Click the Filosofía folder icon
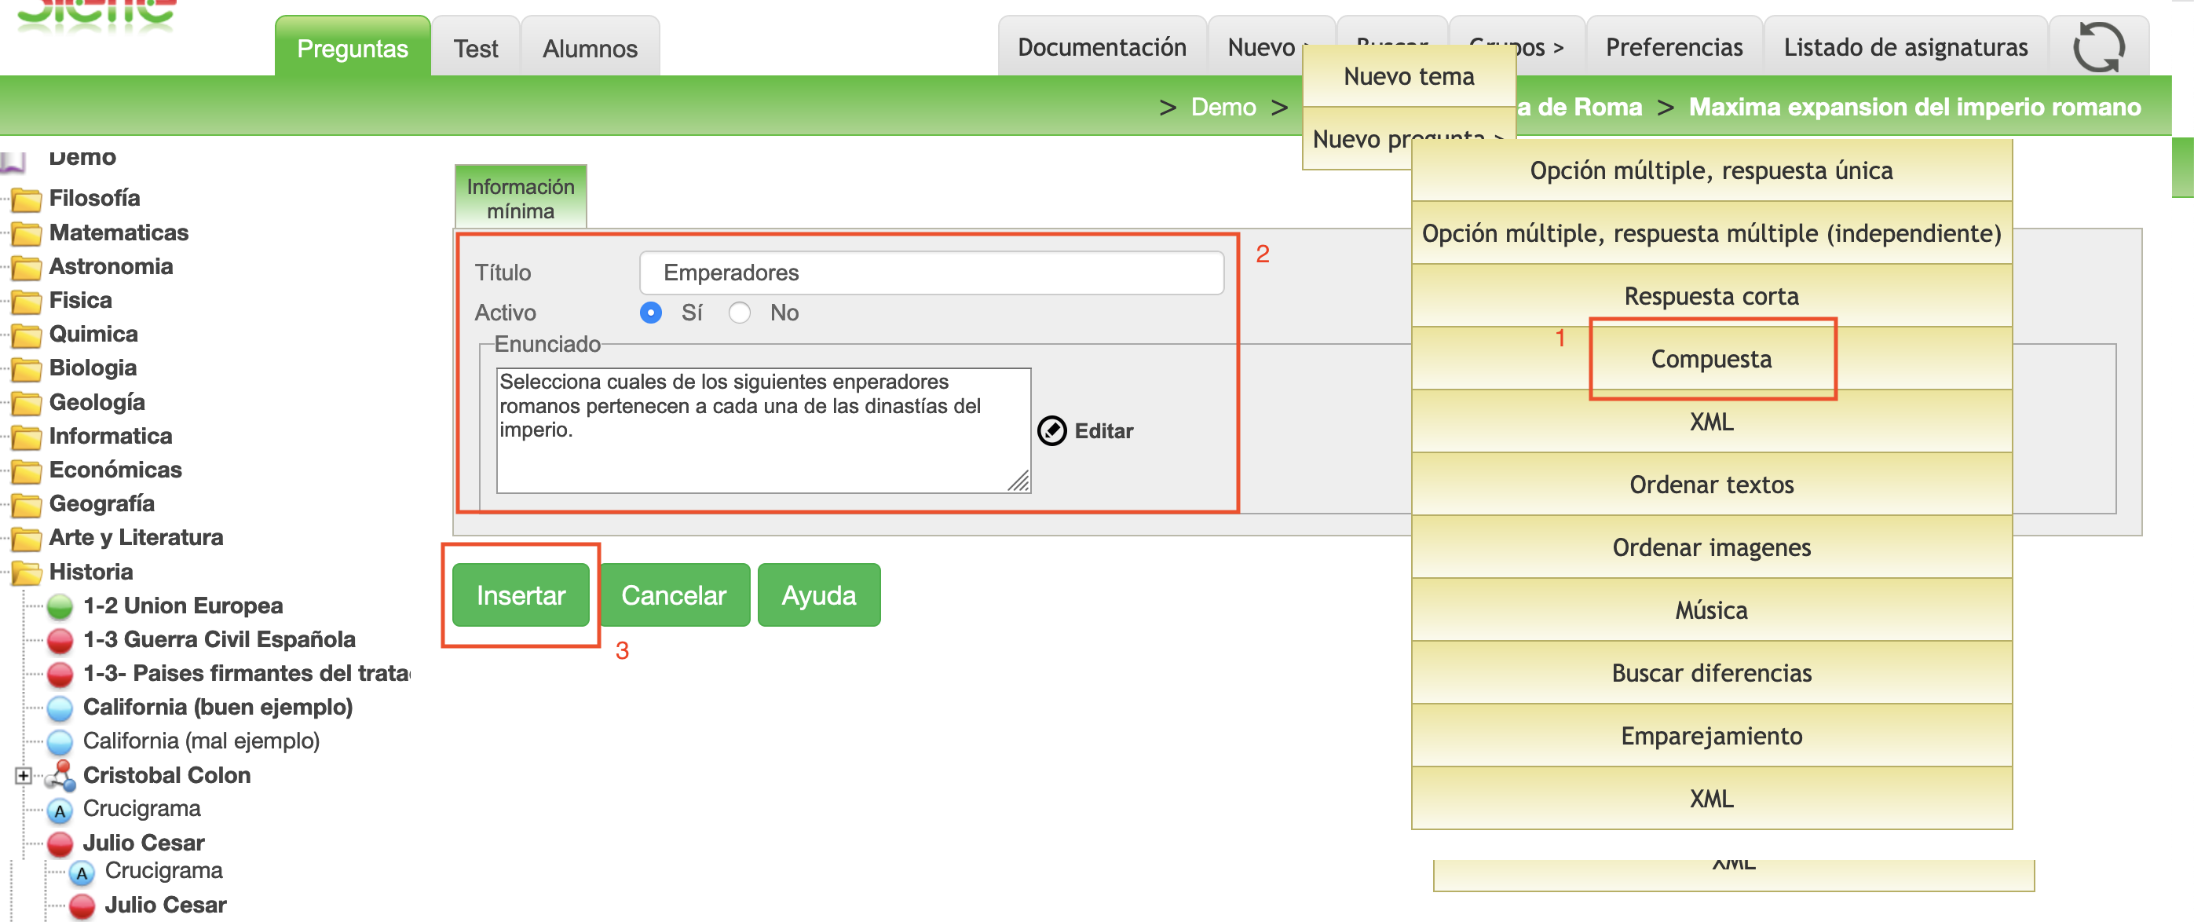 click(27, 199)
